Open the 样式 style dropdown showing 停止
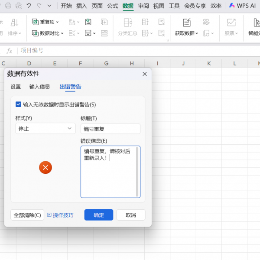Screen dimensions: 260x260 (x=45, y=128)
